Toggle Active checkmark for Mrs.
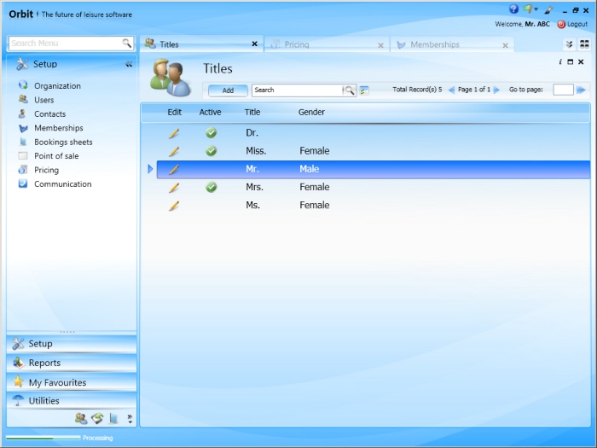 click(x=212, y=187)
